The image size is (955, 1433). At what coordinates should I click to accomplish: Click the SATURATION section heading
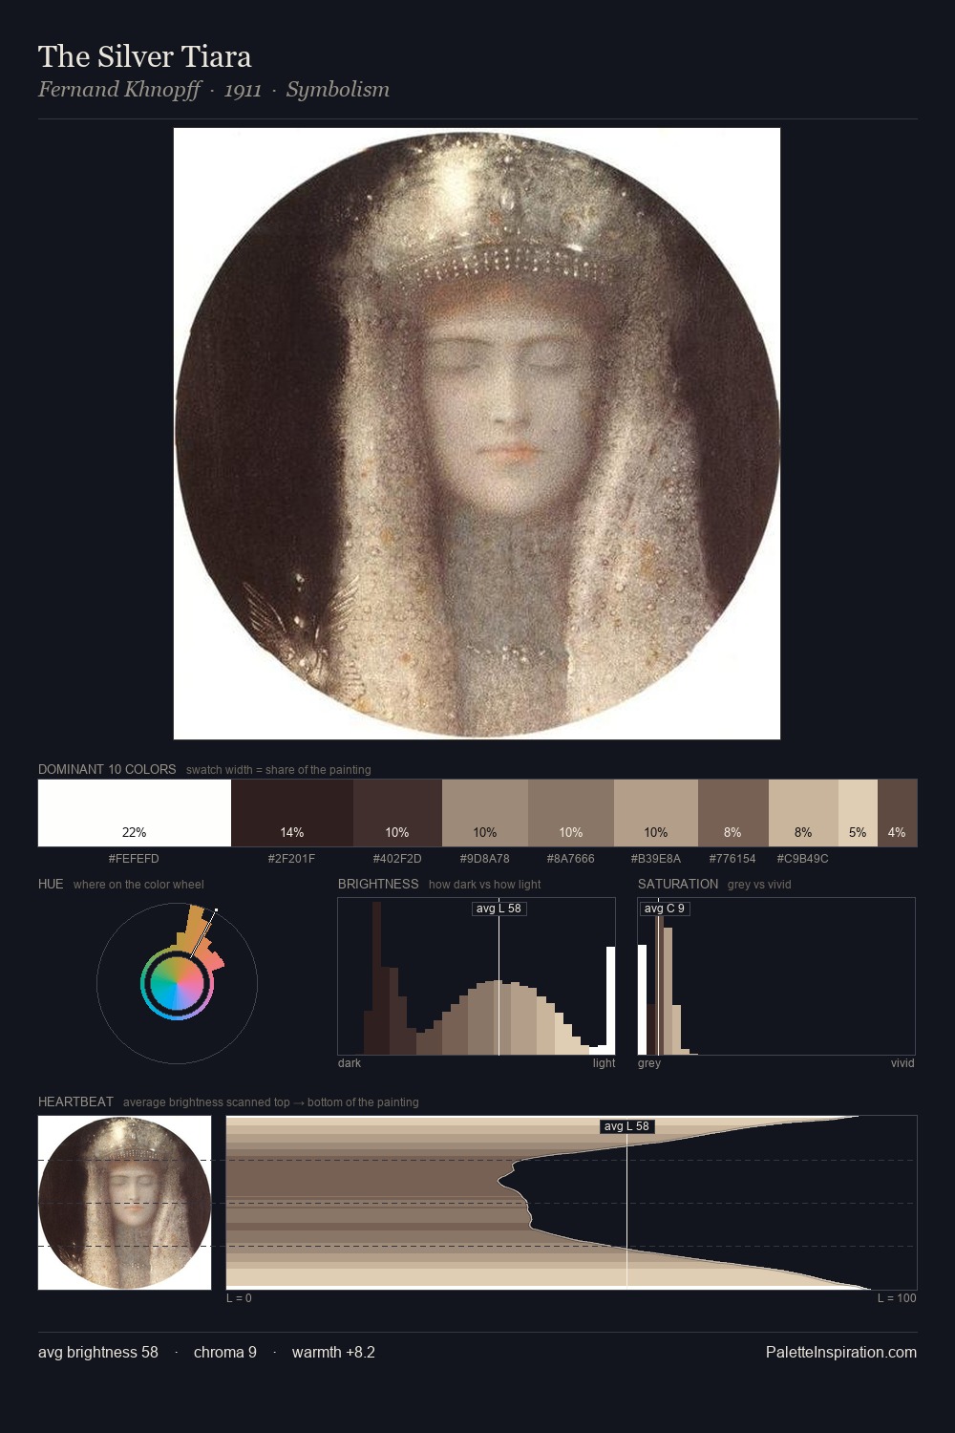coord(678,884)
